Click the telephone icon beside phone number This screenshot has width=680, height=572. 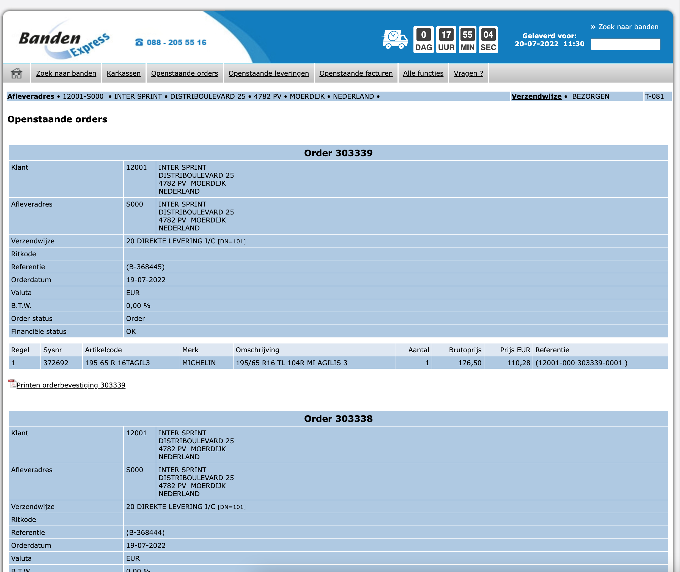point(139,42)
